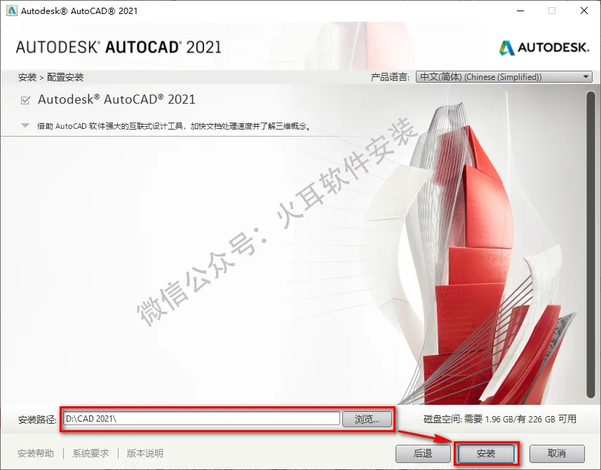Toggle the Autodesk AutoCAD 2021 product checkbox

point(25,100)
